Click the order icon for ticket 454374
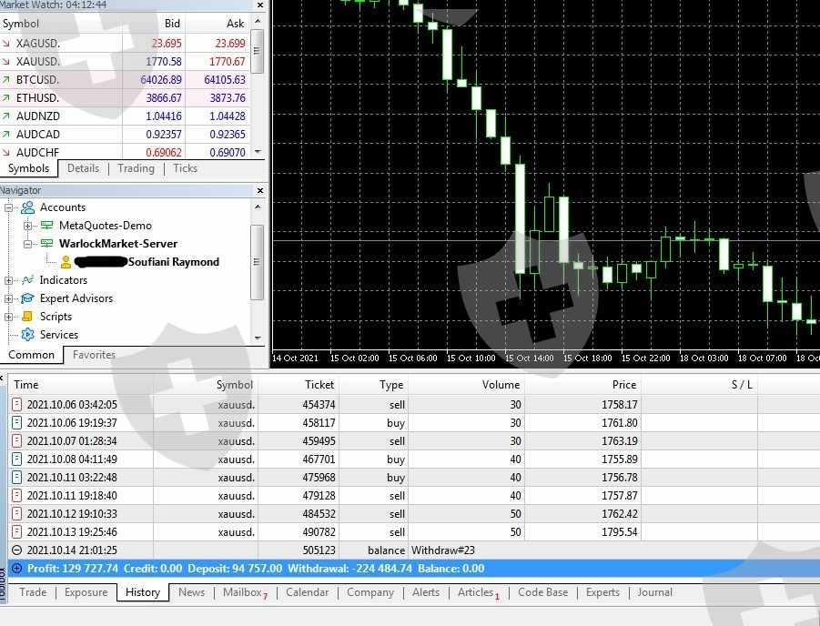The width and height of the screenshot is (820, 626). click(17, 405)
